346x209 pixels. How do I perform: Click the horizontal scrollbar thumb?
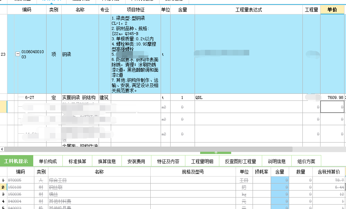148,149
